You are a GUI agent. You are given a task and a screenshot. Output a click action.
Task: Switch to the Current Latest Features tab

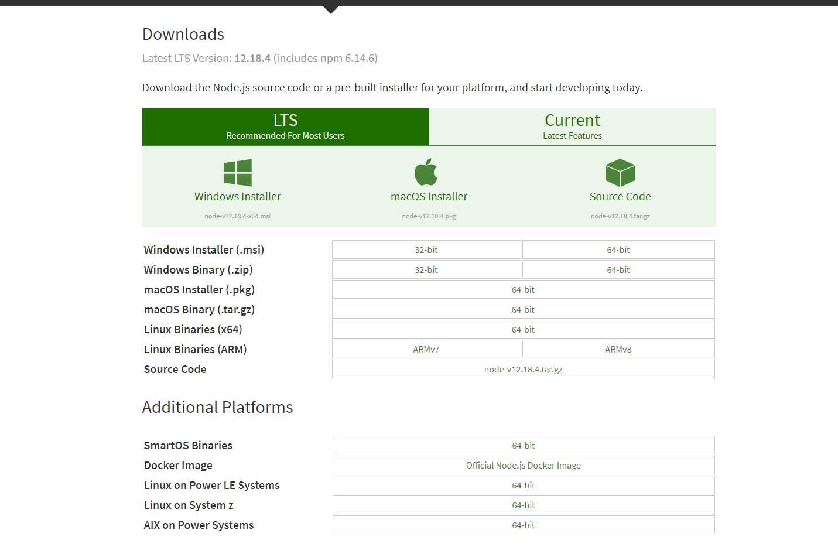pyautogui.click(x=573, y=127)
